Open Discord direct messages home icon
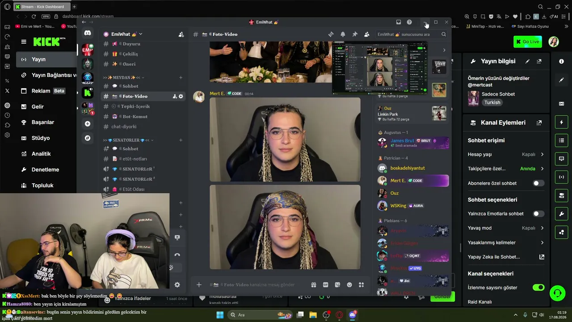The width and height of the screenshot is (572, 322). tap(88, 33)
